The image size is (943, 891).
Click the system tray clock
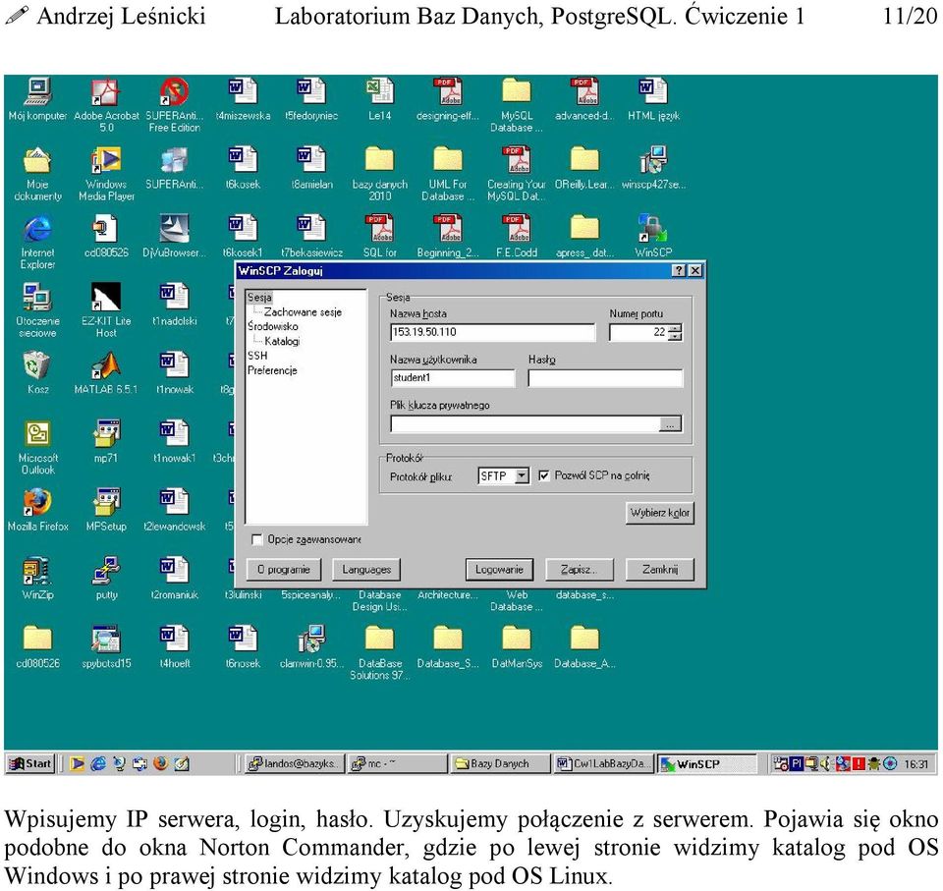pos(915,764)
